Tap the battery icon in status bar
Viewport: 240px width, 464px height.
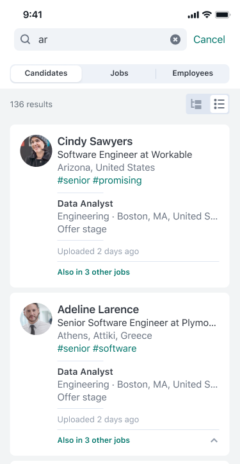click(x=223, y=15)
